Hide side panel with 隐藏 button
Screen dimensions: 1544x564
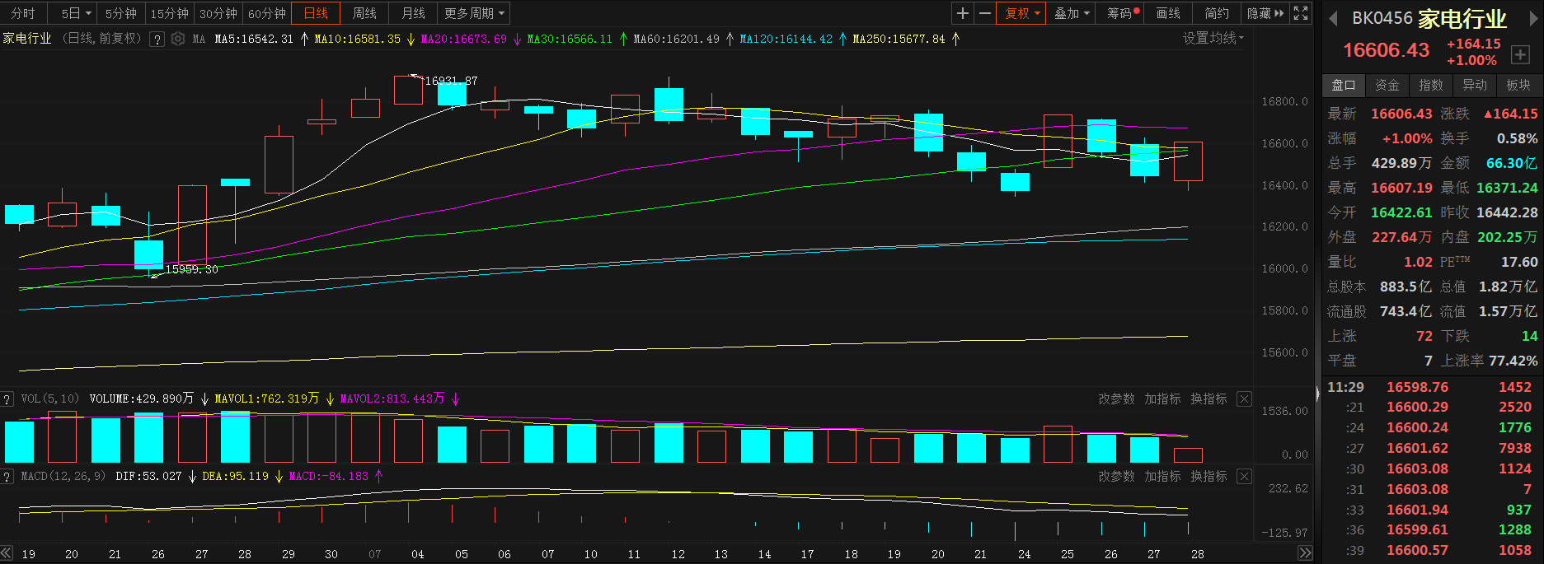point(1265,13)
